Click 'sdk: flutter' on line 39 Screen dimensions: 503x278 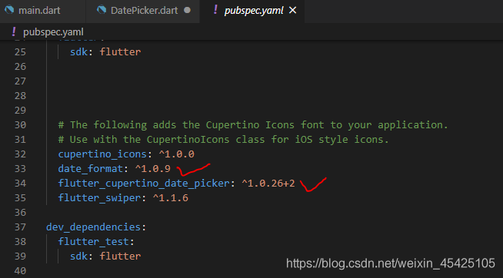pyautogui.click(x=105, y=256)
